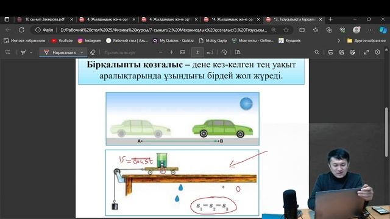The height and width of the screenshot is (219, 390).
Task: Switch the PDF page view
Action: 238,52
